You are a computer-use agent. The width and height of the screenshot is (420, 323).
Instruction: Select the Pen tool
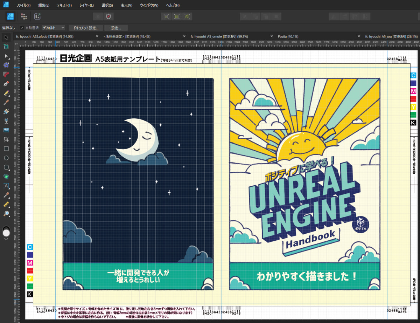click(6, 84)
